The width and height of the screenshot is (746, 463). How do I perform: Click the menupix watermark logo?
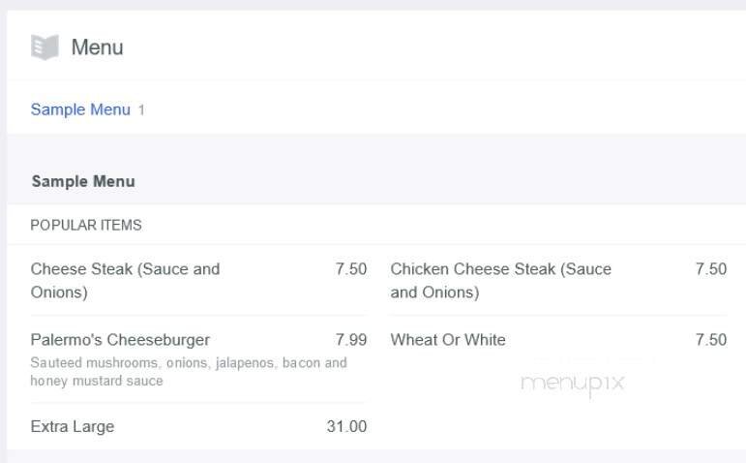click(x=573, y=384)
